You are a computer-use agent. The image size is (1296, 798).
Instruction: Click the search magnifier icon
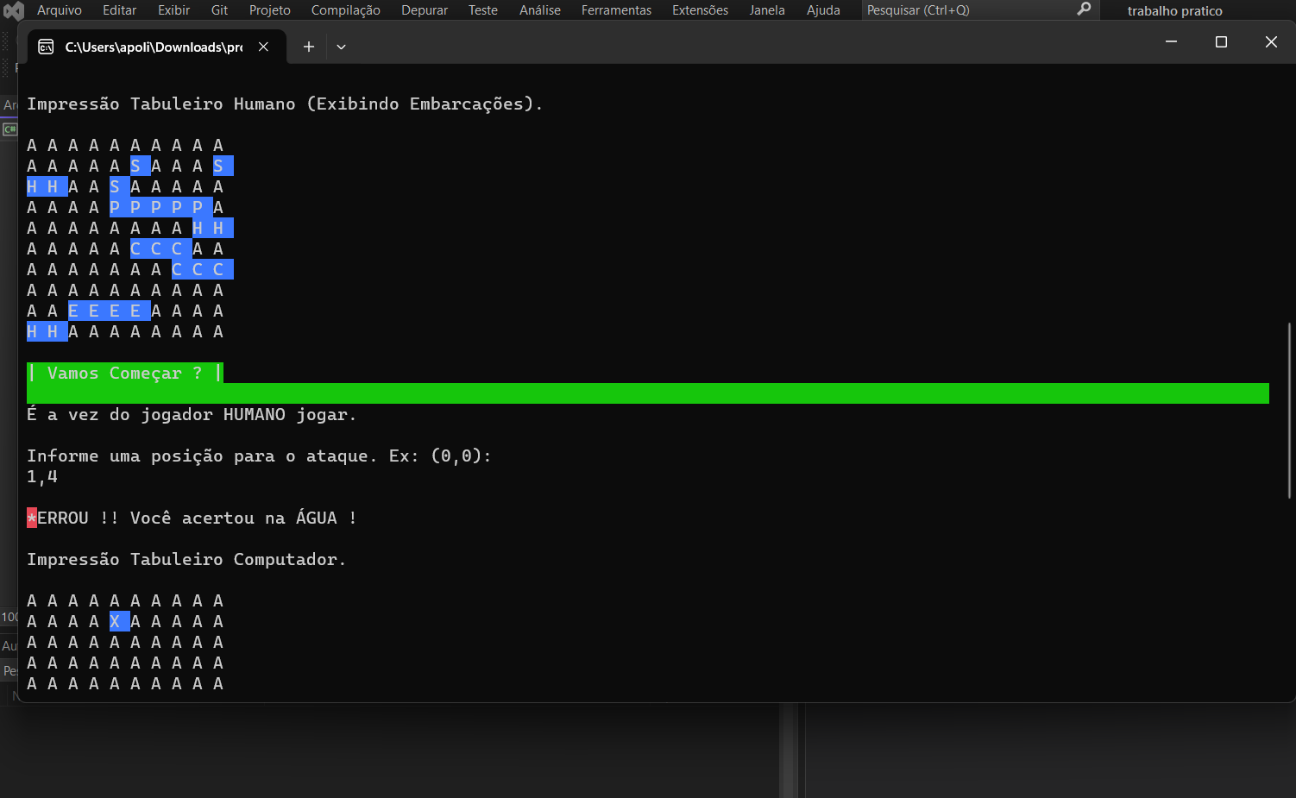[1084, 9]
